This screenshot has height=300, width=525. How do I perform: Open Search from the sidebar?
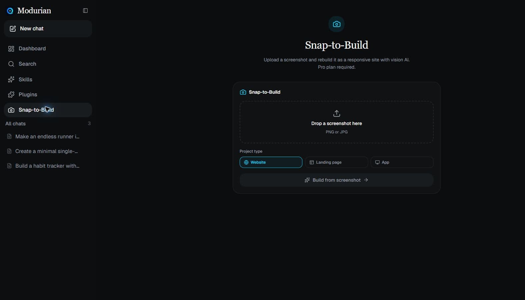(48, 64)
